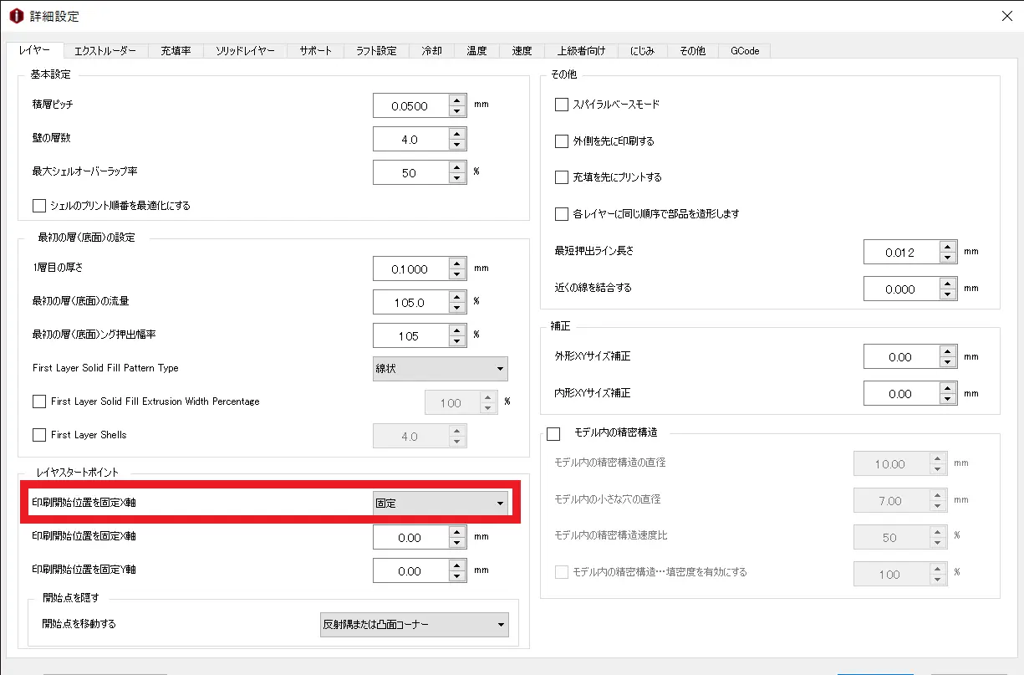Enable モデル内の精密構造 checkbox

click(553, 433)
